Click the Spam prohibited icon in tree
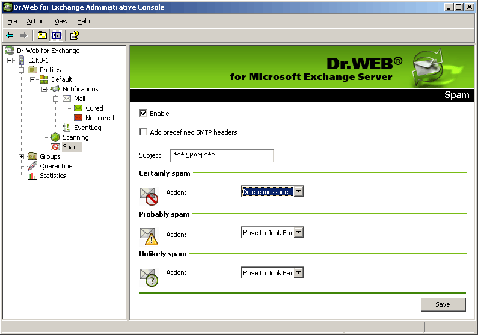478x335 pixels. 55,147
